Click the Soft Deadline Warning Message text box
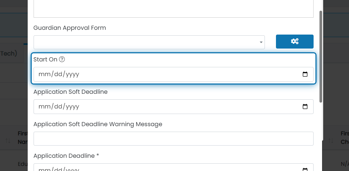The image size is (349, 171). pyautogui.click(x=173, y=139)
